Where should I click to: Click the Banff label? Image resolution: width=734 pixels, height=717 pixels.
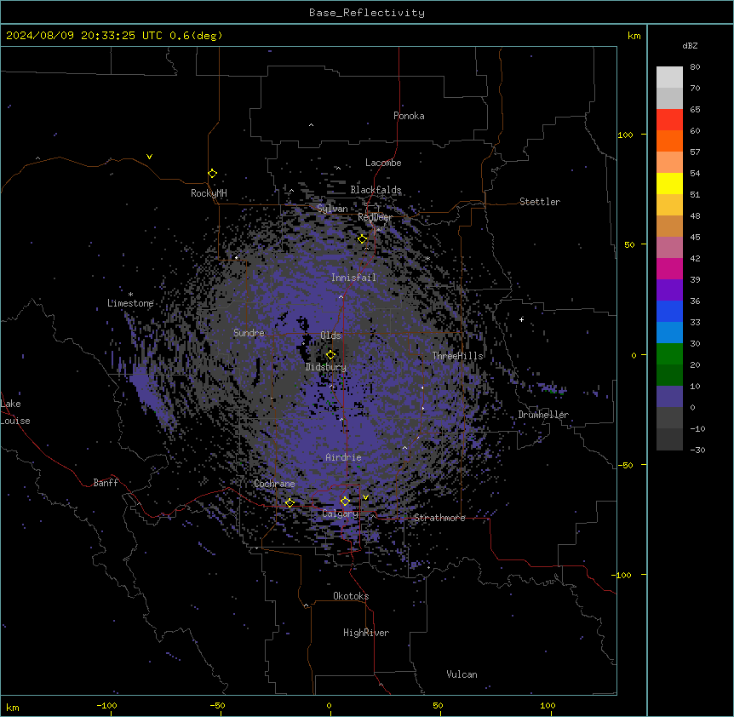(106, 483)
